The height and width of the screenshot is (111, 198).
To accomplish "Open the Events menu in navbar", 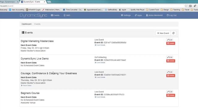I will [55, 15].
